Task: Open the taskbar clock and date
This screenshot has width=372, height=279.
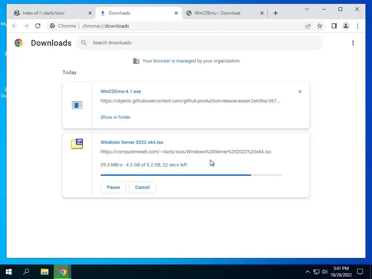Action: point(341,272)
